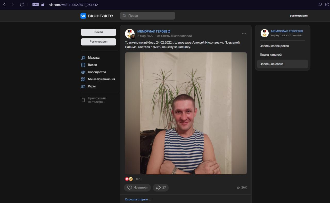
Task: Select Запись на стене tab
Action: (x=282, y=64)
